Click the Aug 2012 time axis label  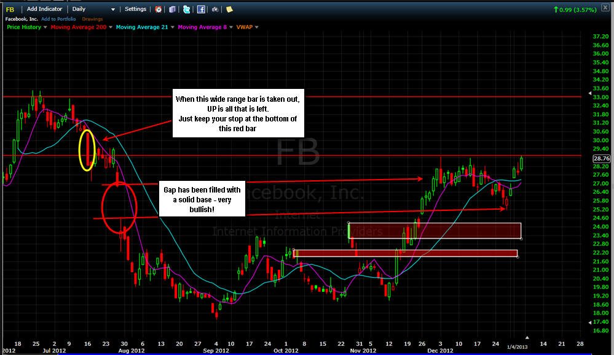[131, 350]
